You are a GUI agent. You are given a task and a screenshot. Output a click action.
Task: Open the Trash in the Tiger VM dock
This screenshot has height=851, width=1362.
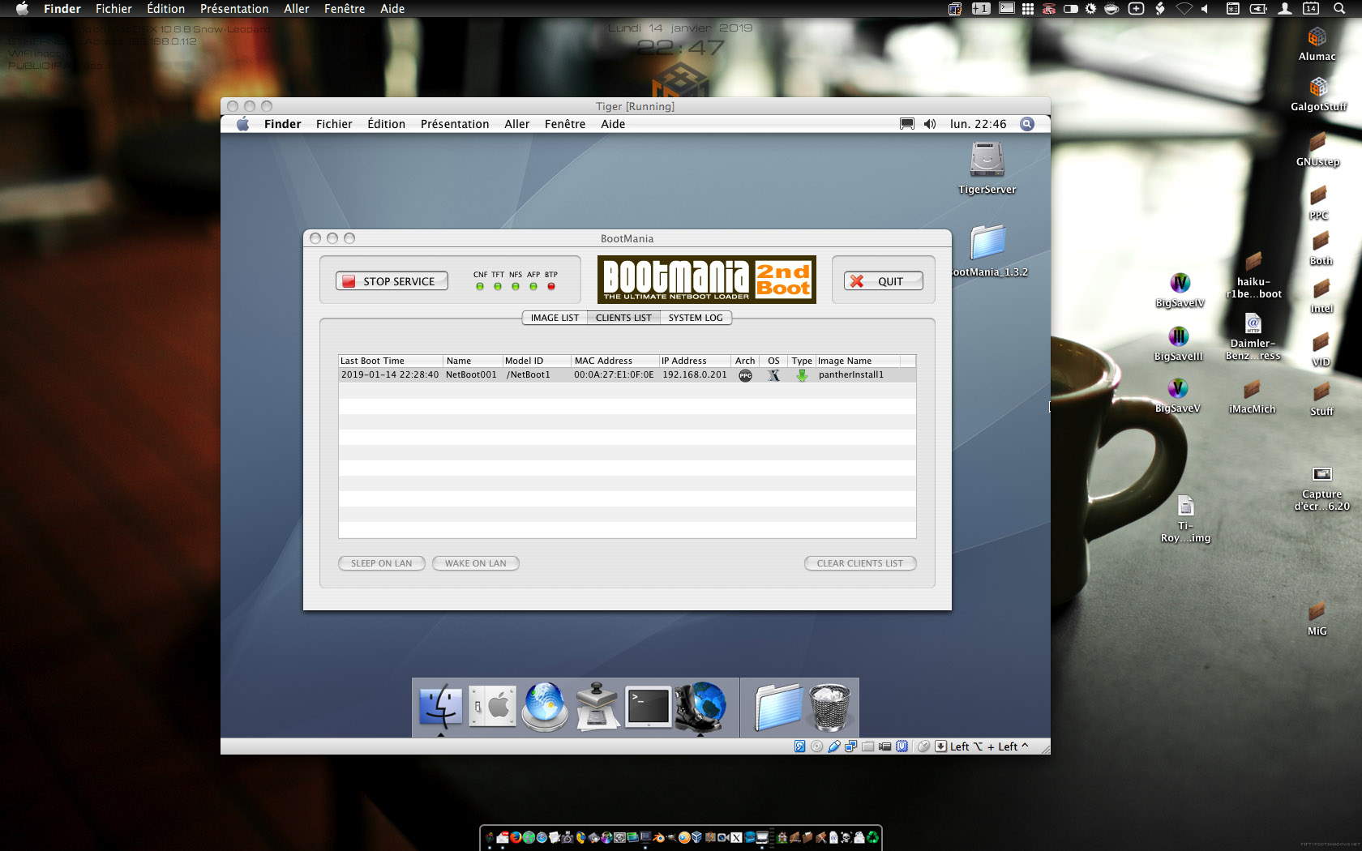point(829,707)
